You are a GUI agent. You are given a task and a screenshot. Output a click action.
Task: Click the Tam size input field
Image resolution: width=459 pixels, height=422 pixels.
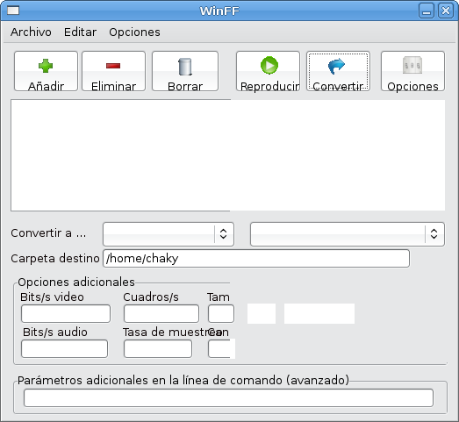click(x=221, y=314)
